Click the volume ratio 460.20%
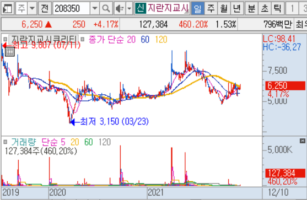The height and width of the screenshot is (200, 307). [x=193, y=25]
